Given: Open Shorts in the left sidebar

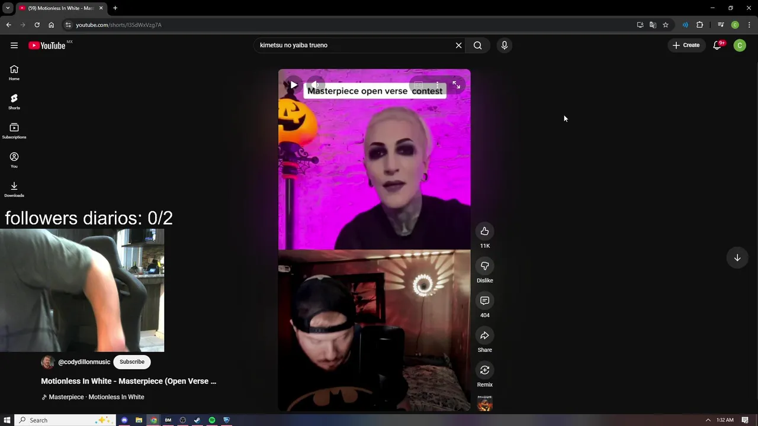Looking at the screenshot, I should (x=14, y=102).
